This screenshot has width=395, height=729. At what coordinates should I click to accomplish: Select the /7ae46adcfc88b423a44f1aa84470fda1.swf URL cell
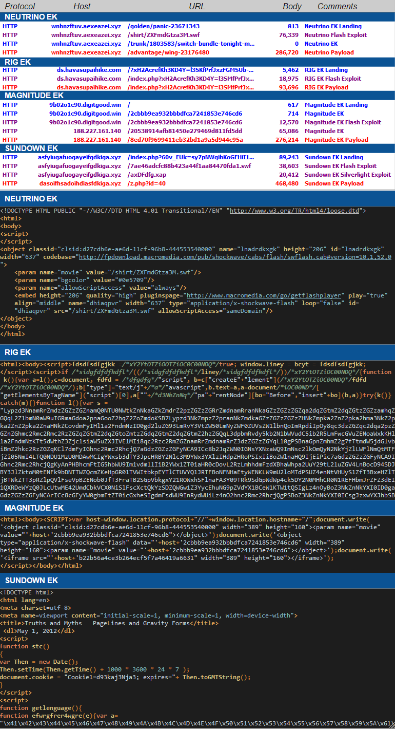pos(189,166)
